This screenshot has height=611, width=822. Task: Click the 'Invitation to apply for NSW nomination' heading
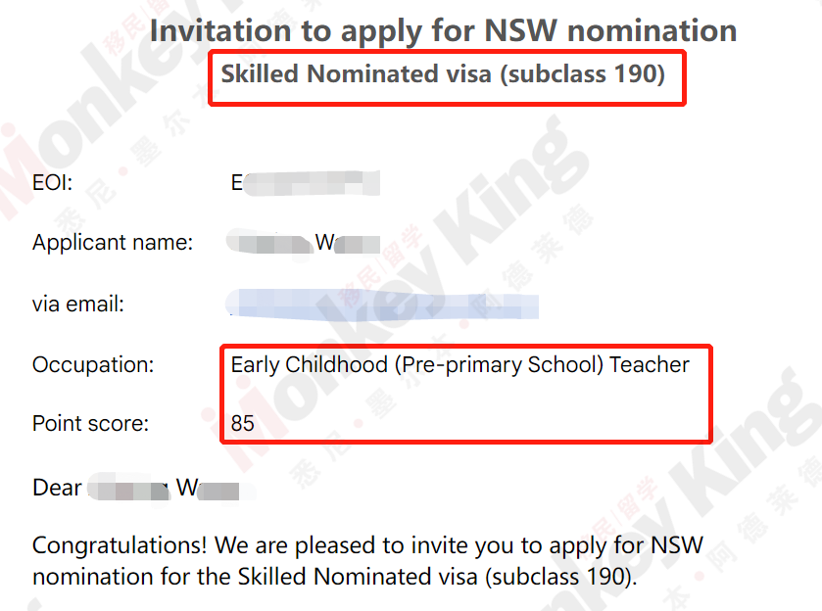[x=443, y=31]
